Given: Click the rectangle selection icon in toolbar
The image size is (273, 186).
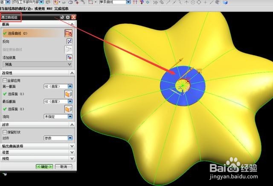Looking at the screenshot, I should click(x=90, y=2).
